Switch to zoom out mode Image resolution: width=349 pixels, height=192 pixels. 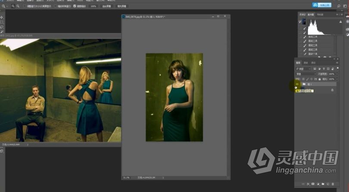(x=18, y=6)
